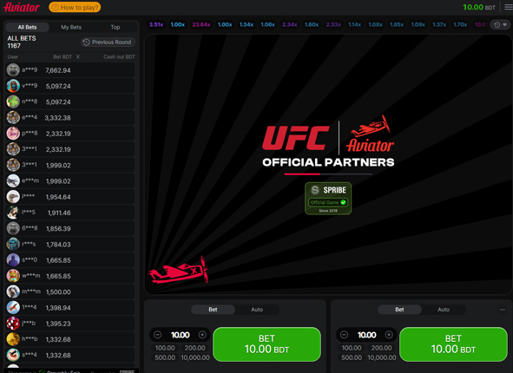Click left bet amount input field
Image resolution: width=513 pixels, height=373 pixels.
pos(180,335)
